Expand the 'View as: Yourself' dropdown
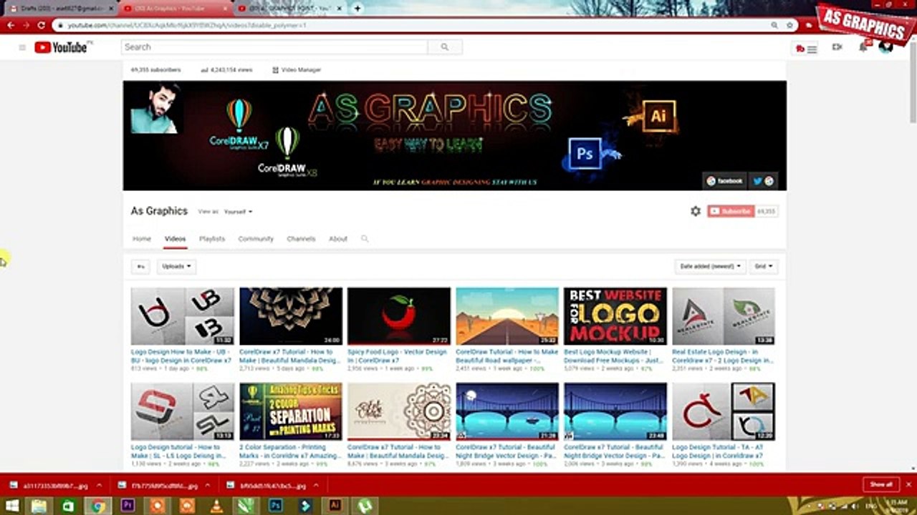The image size is (917, 515). [x=239, y=212]
